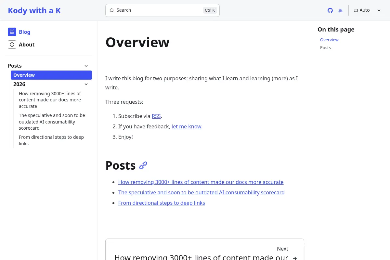
Task: Click the search magnifier icon
Action: coord(112,10)
